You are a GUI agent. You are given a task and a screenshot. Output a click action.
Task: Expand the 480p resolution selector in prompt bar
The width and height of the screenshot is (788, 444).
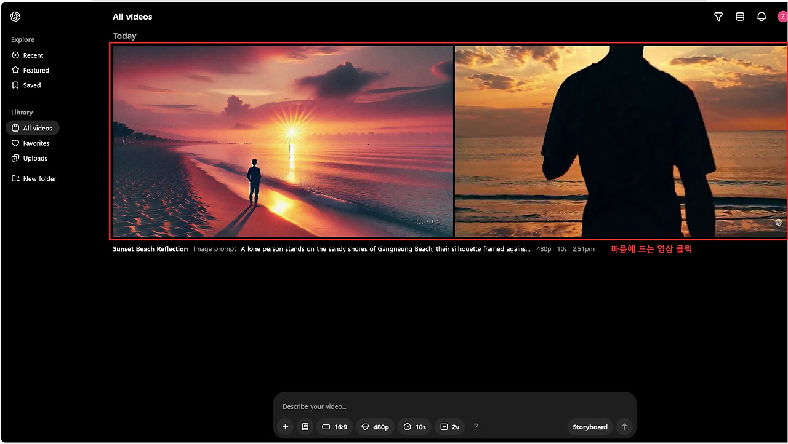pos(376,427)
